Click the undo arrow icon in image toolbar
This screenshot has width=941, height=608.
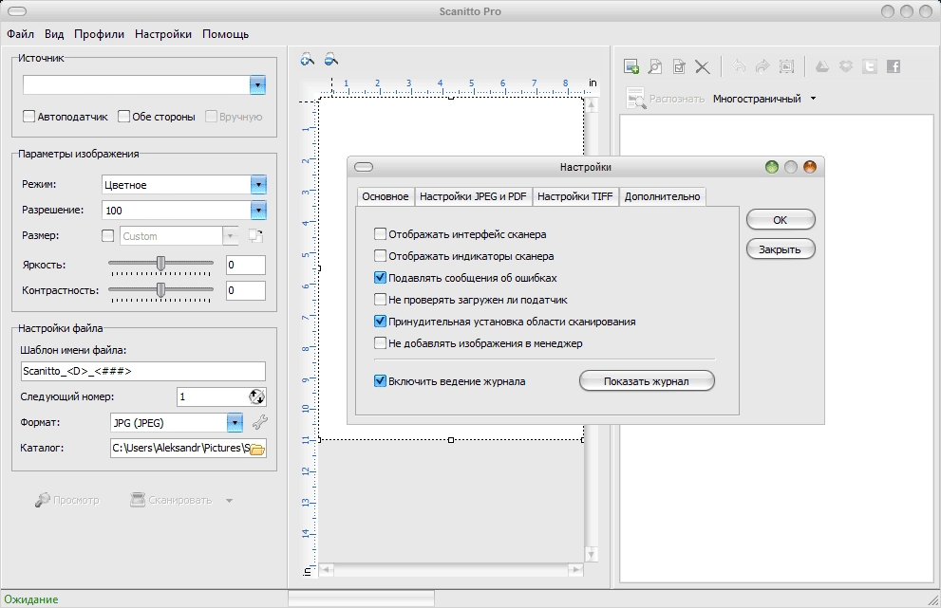click(x=739, y=66)
